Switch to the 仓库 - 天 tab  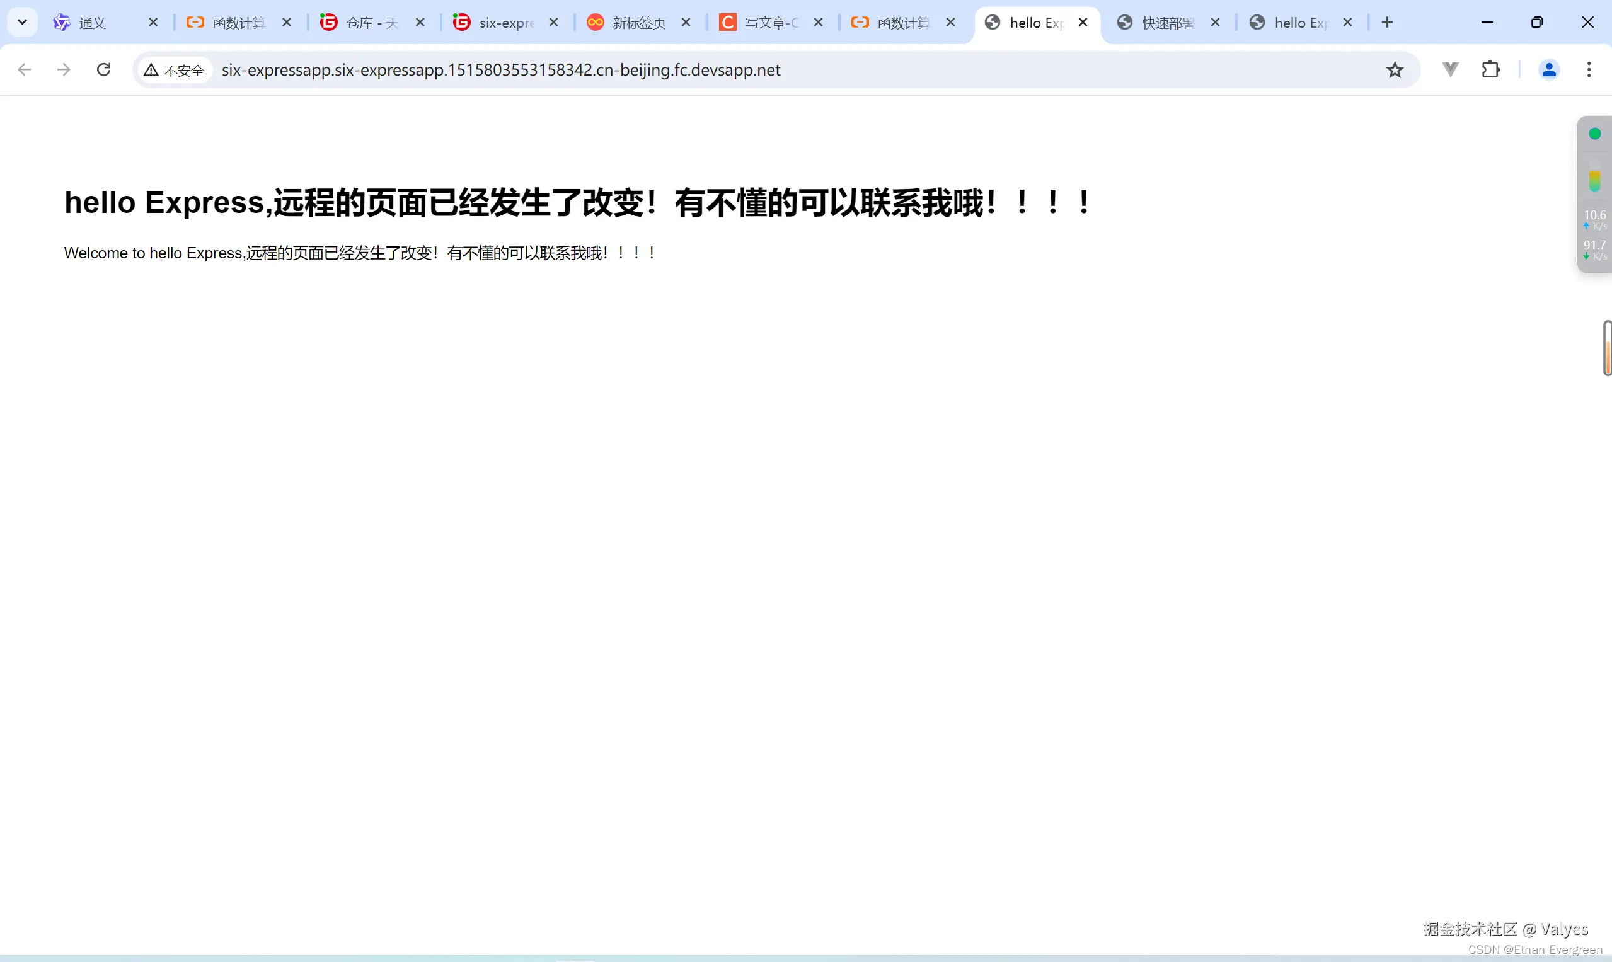coord(372,23)
